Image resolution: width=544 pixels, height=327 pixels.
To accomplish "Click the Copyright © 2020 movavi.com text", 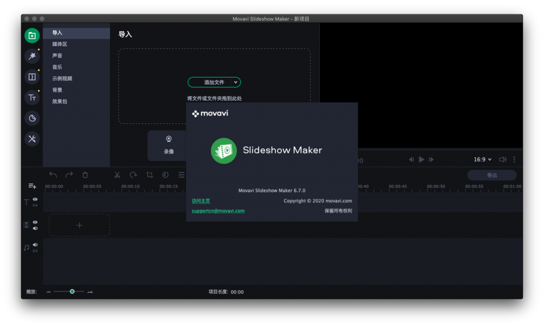I will (x=318, y=201).
